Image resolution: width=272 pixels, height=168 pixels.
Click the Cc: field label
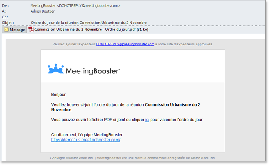point(5,17)
